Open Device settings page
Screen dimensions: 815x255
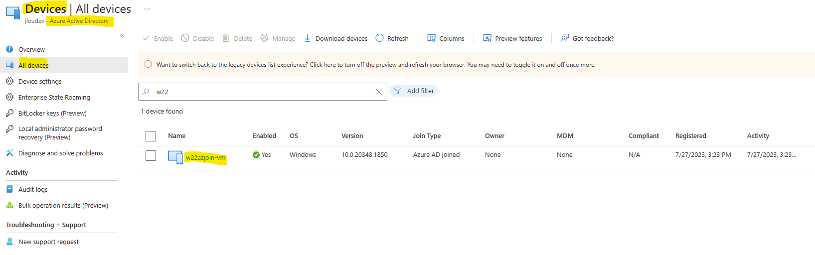click(40, 81)
